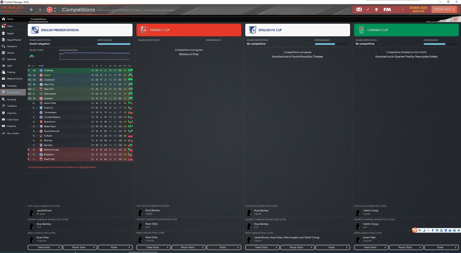The height and width of the screenshot is (253, 461).
Task: Select Competitions in the sidebar
Action: pos(13,92)
